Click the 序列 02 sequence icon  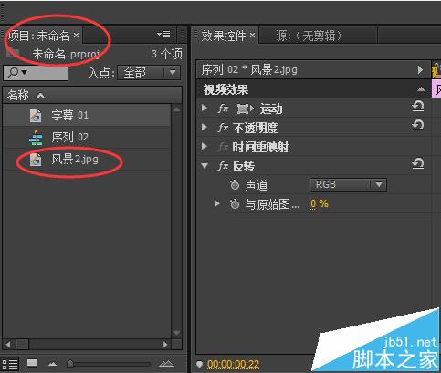click(x=36, y=138)
